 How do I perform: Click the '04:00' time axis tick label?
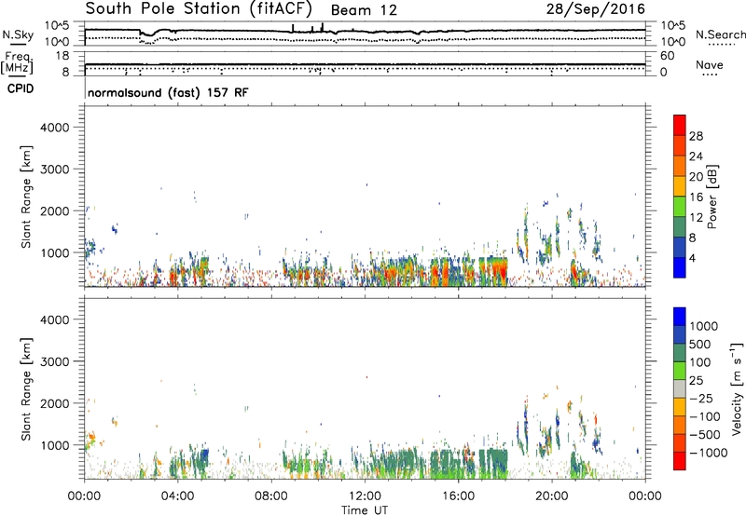pyautogui.click(x=177, y=496)
